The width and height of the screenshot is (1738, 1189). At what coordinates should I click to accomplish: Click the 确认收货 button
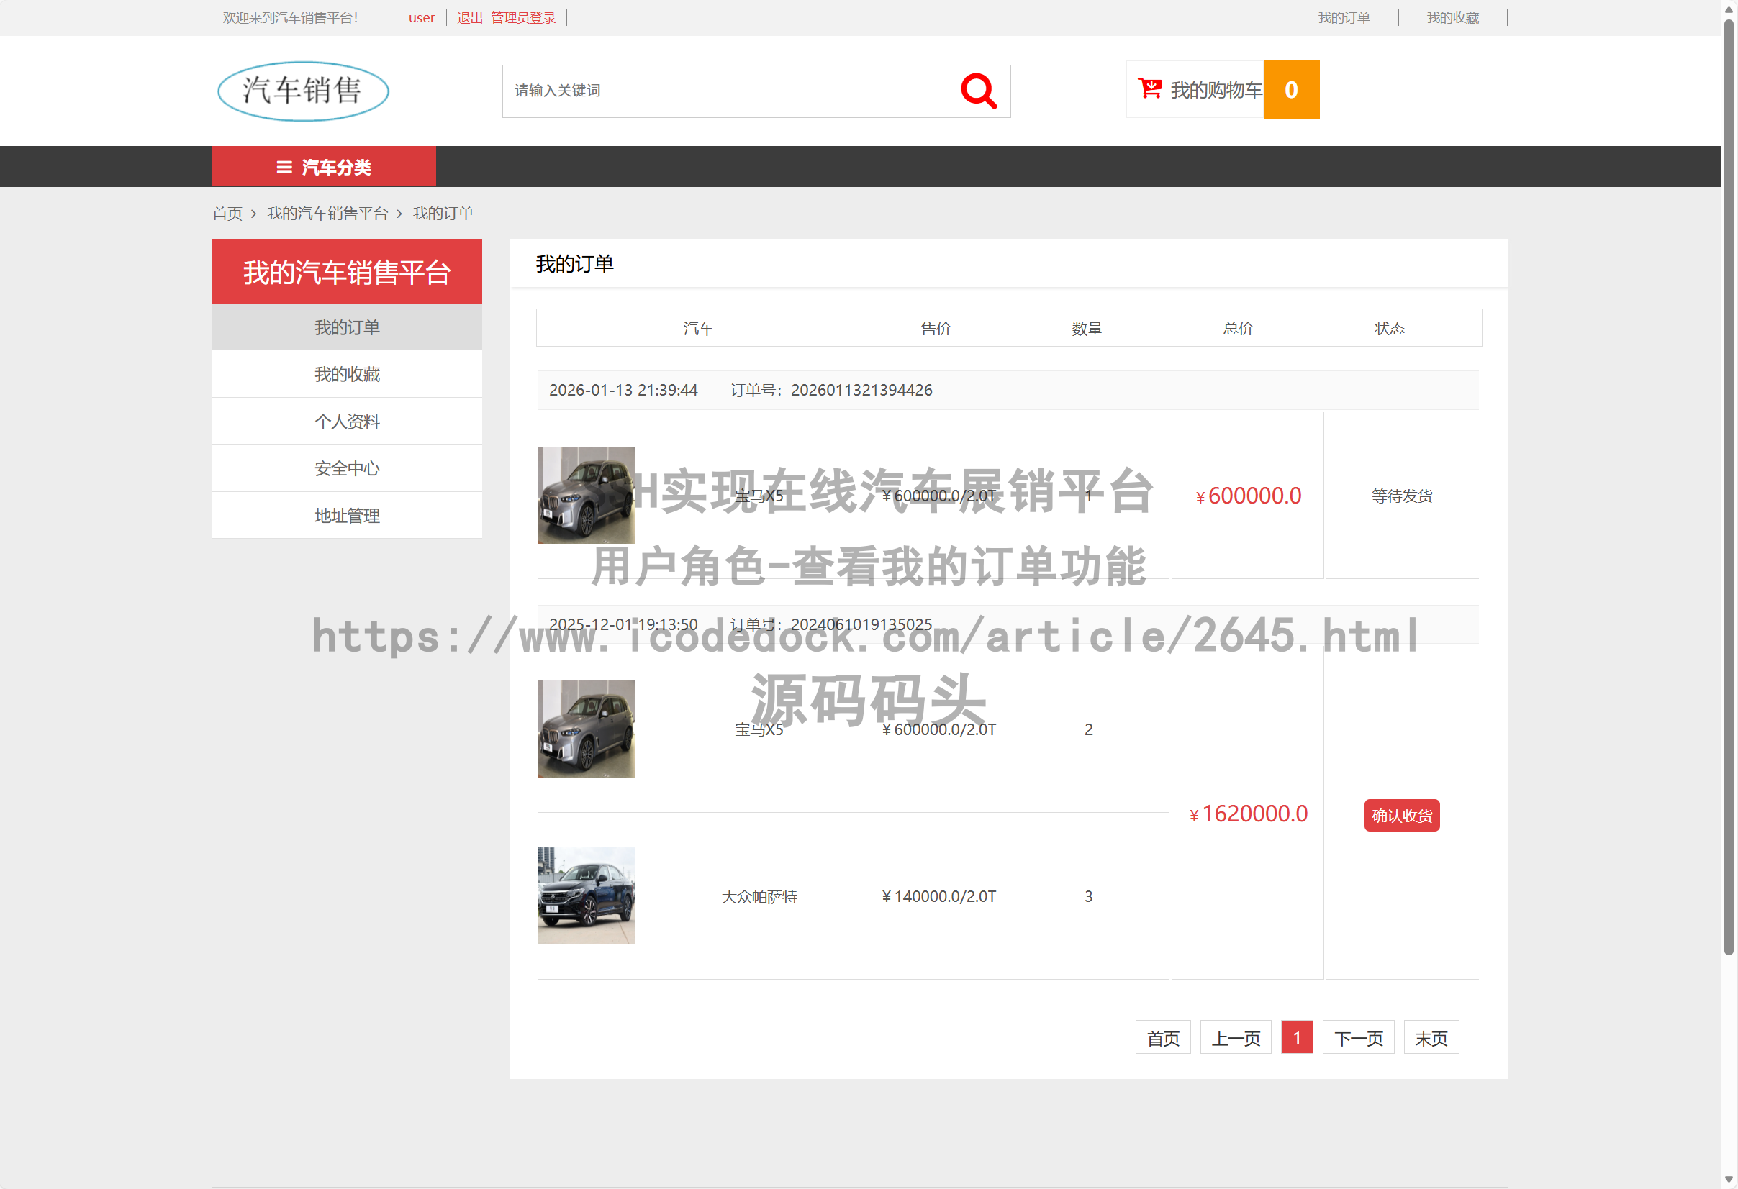(1401, 816)
